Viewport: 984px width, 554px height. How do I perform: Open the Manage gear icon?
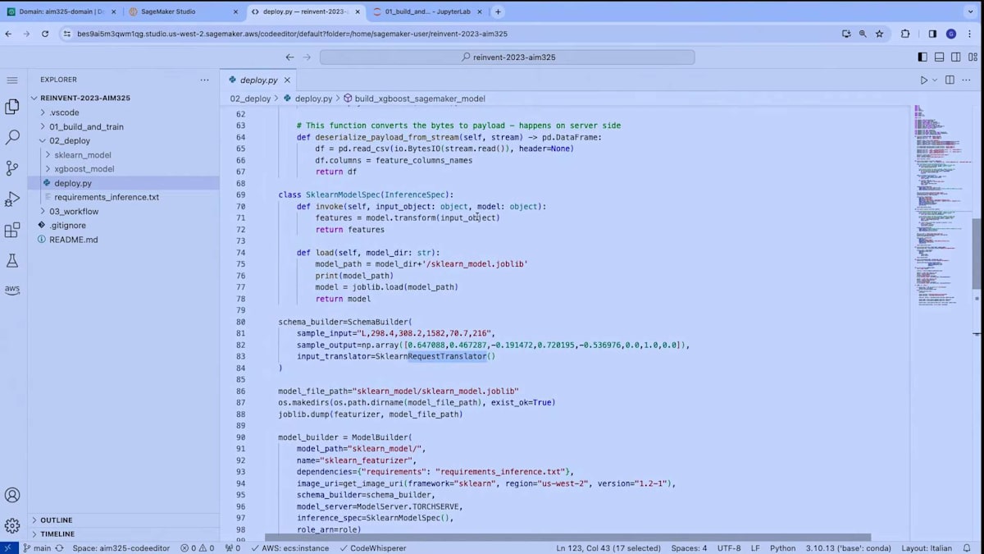click(12, 525)
